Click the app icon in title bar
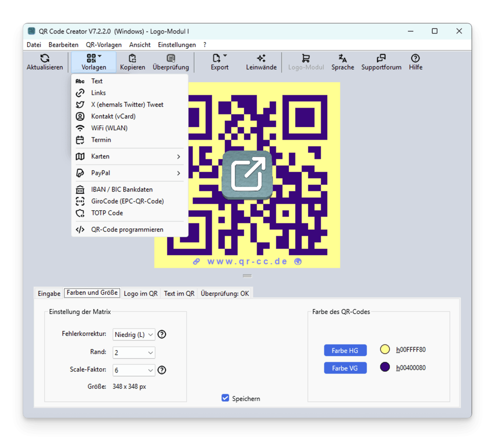The height and width of the screenshot is (441, 495). point(31,31)
